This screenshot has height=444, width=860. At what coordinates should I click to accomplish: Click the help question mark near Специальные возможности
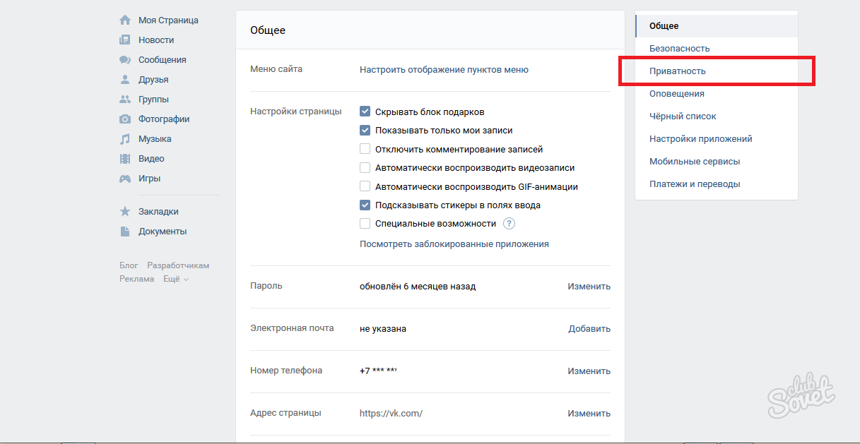pos(509,224)
